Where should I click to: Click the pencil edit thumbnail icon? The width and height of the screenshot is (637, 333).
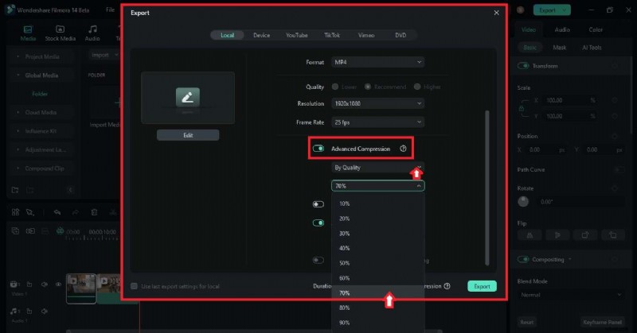pos(188,97)
